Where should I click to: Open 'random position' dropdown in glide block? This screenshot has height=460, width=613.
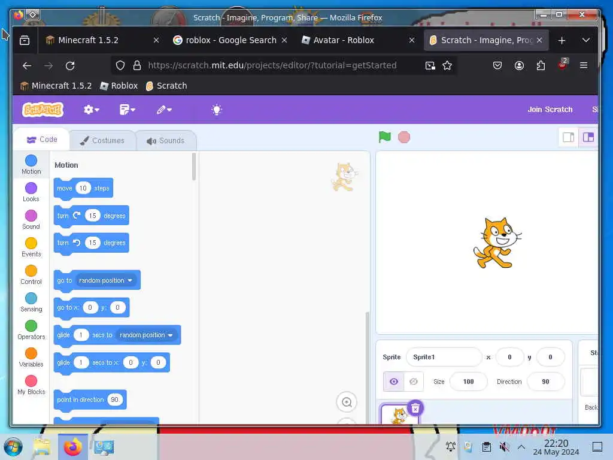(146, 335)
